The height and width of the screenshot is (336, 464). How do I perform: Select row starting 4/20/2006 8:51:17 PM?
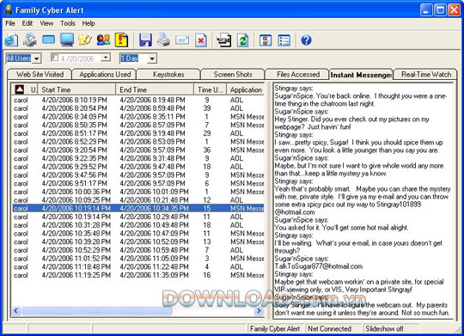tap(137, 133)
